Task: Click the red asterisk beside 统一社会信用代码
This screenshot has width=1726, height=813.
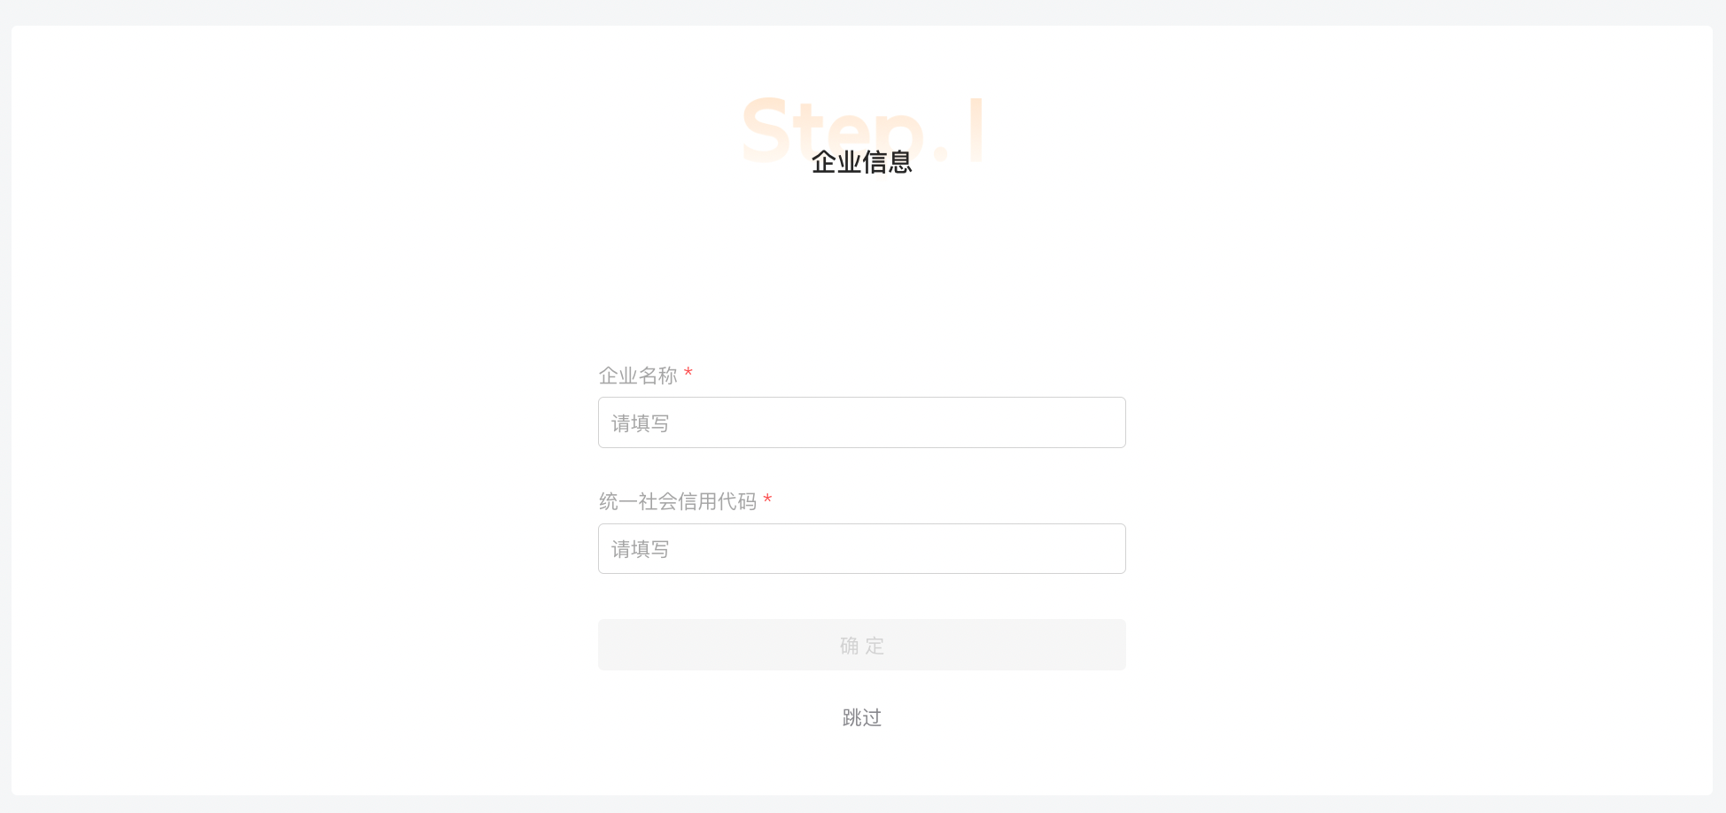Action: coord(767,499)
